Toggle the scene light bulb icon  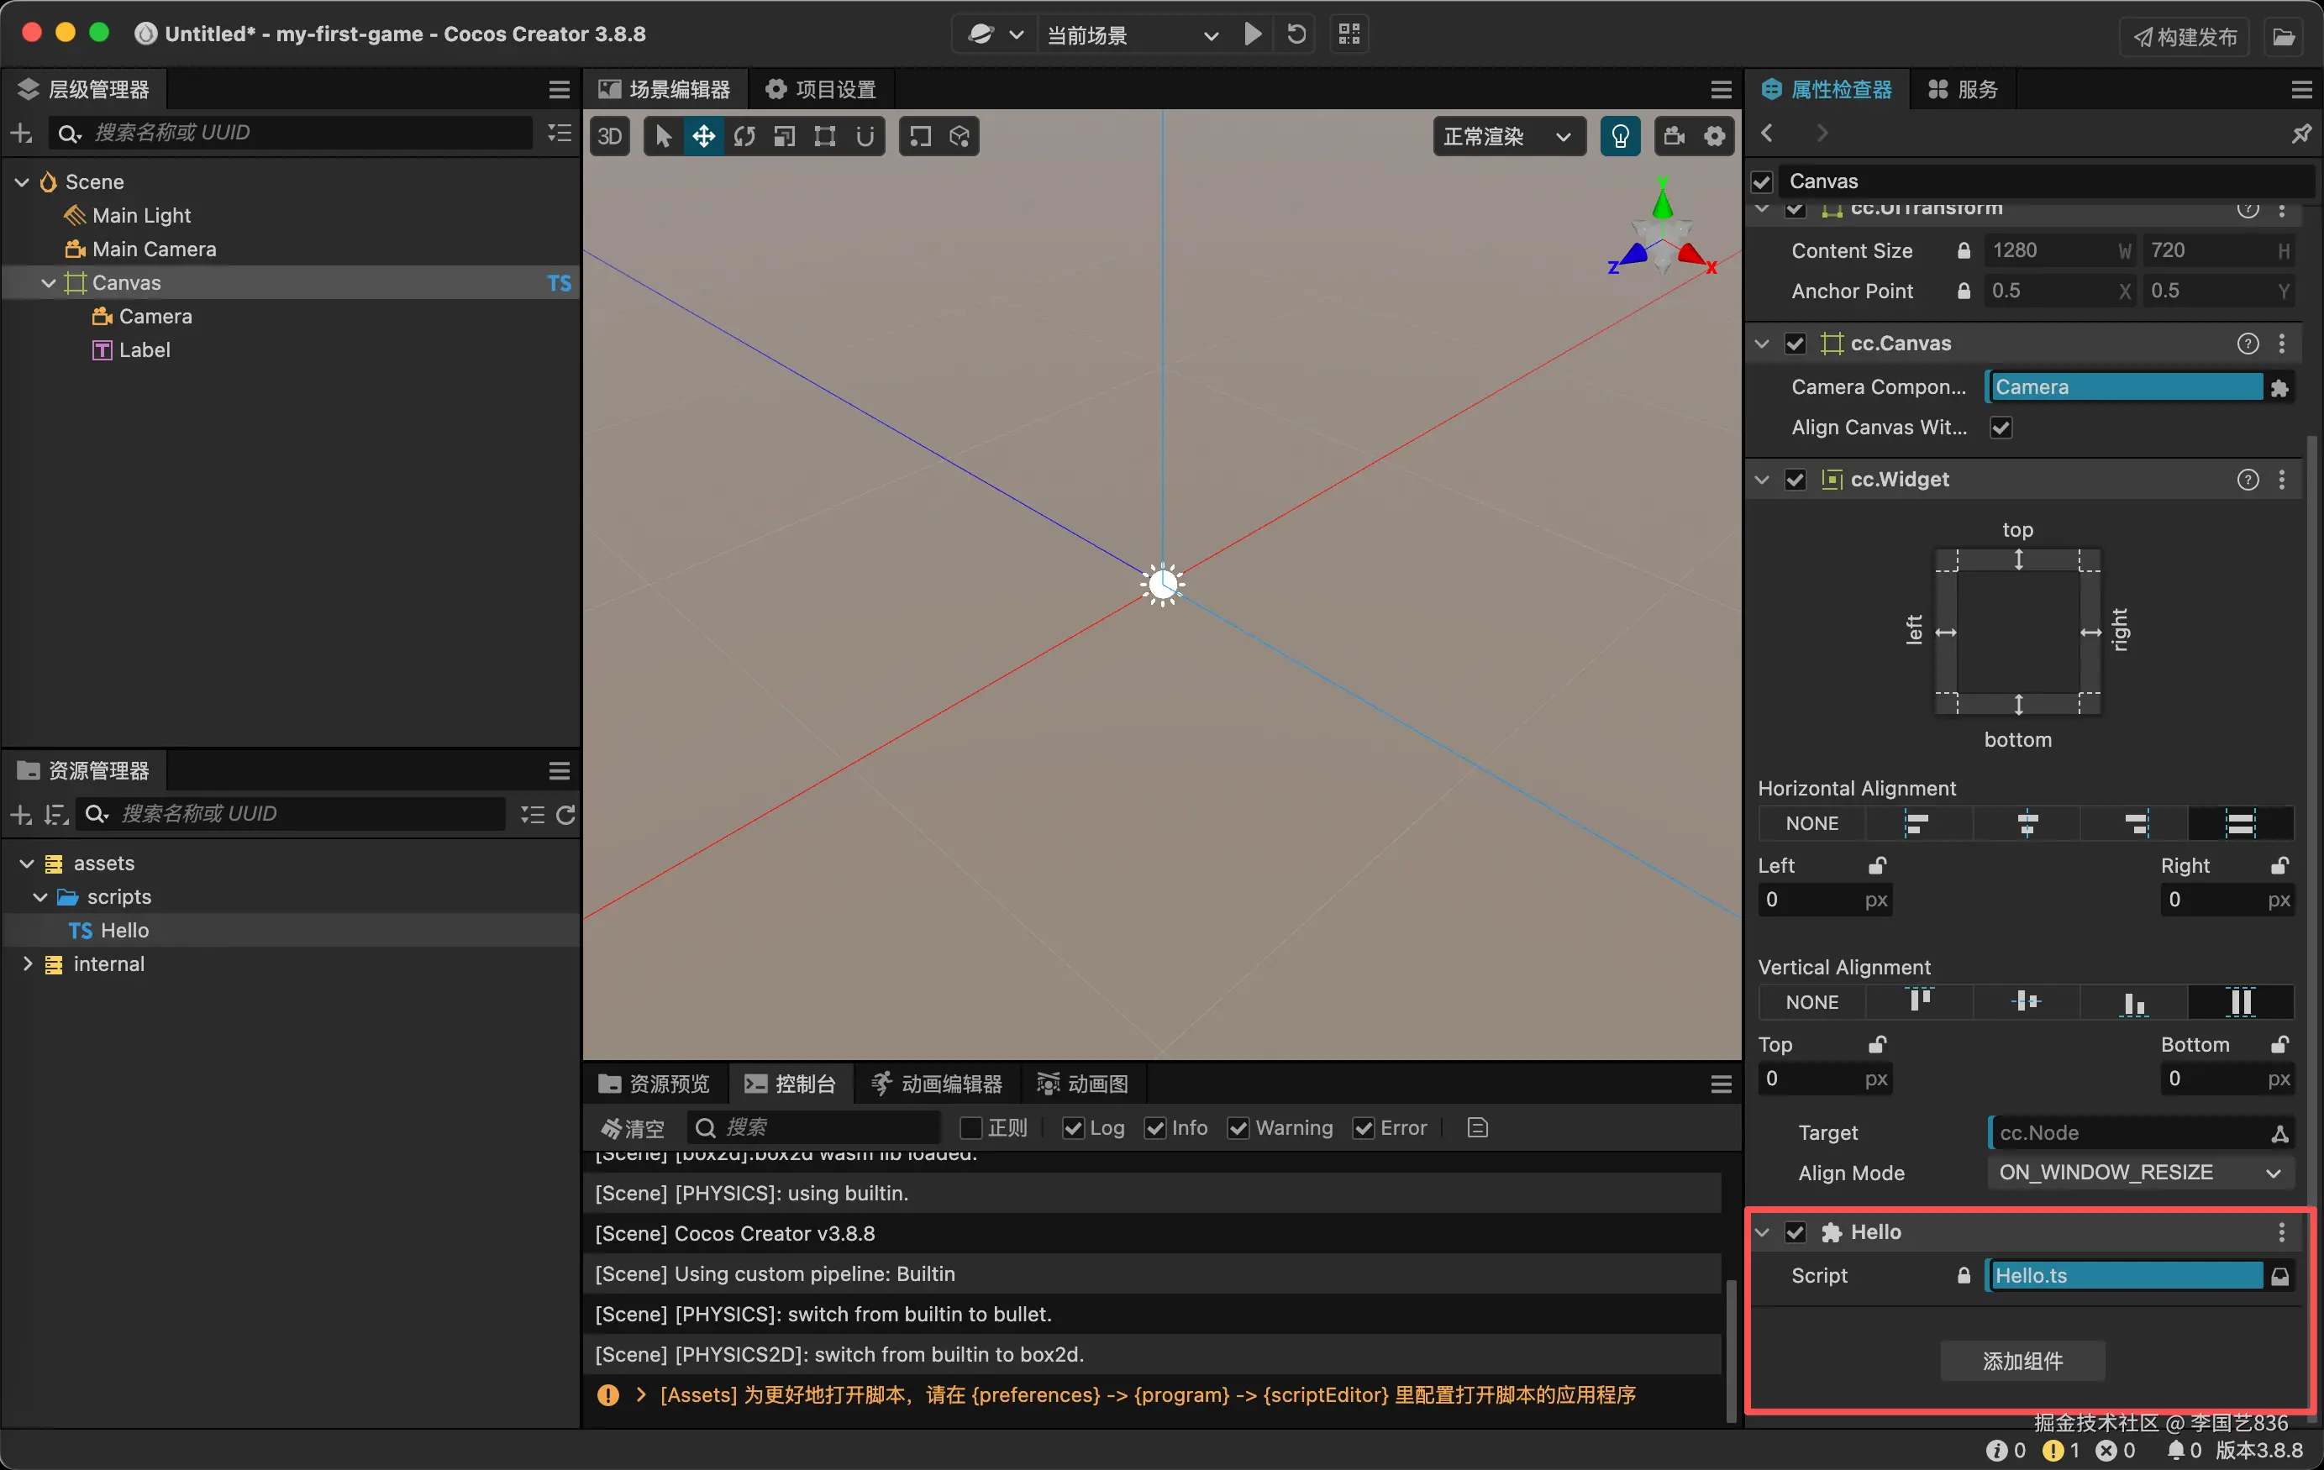coord(1621,136)
